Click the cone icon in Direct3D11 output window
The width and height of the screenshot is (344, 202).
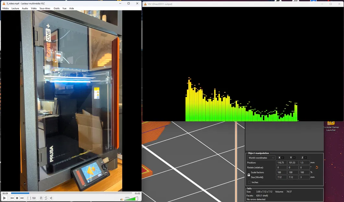145,4
